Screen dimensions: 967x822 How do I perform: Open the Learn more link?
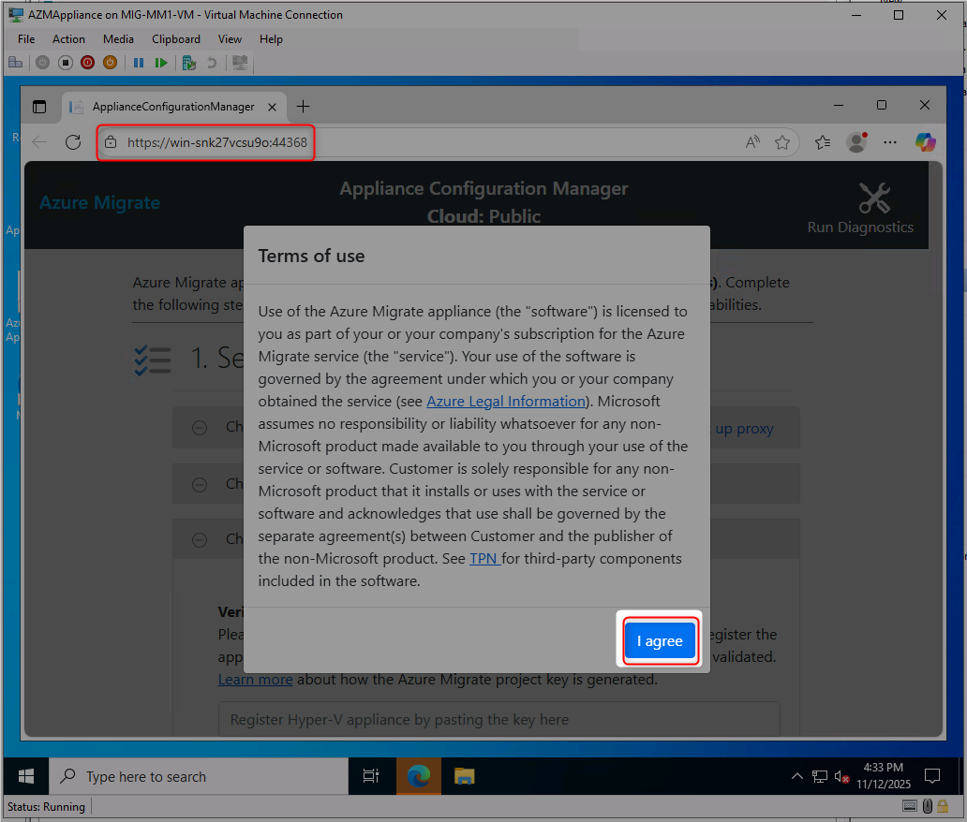tap(255, 679)
